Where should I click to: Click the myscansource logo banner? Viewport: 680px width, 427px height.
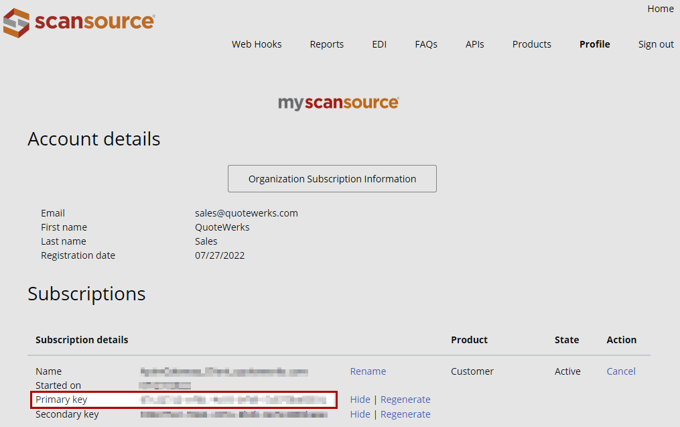click(338, 103)
